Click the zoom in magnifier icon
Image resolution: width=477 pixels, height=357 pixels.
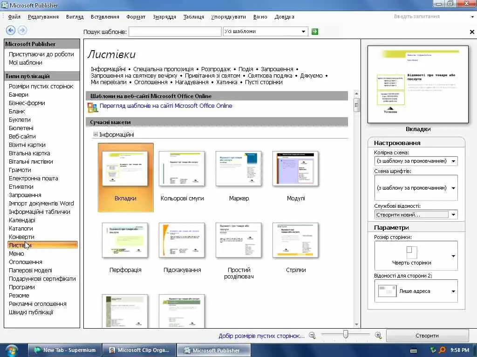click(x=378, y=336)
